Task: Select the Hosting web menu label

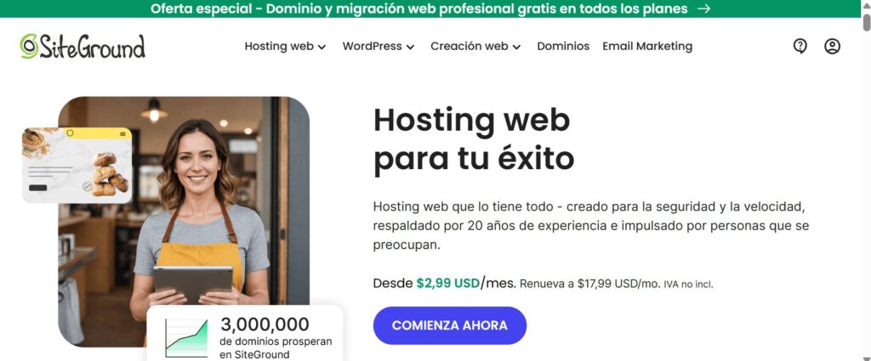Action: (279, 46)
